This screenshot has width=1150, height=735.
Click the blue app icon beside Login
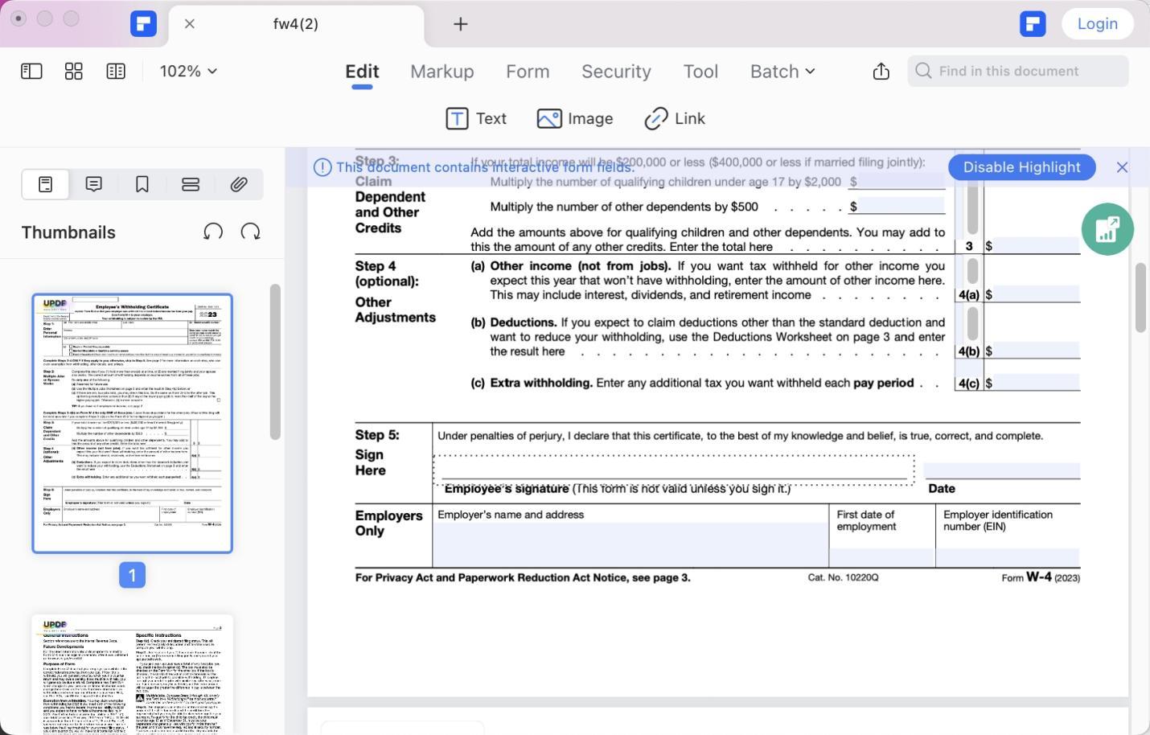click(1033, 23)
